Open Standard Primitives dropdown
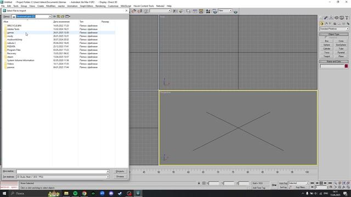This screenshot has height=197, width=351. [347, 29]
